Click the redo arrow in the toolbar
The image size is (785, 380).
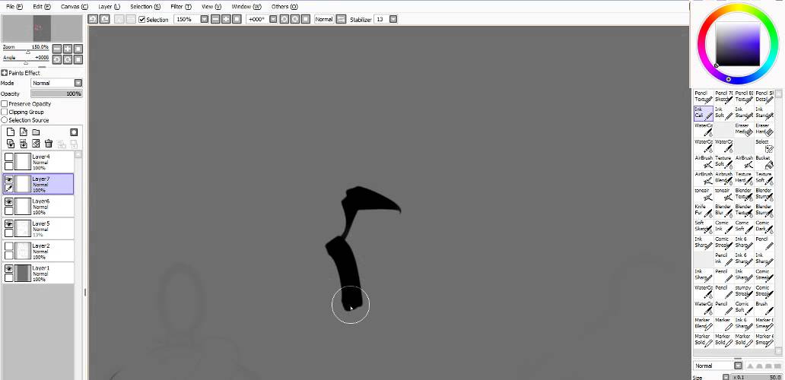pyautogui.click(x=104, y=19)
